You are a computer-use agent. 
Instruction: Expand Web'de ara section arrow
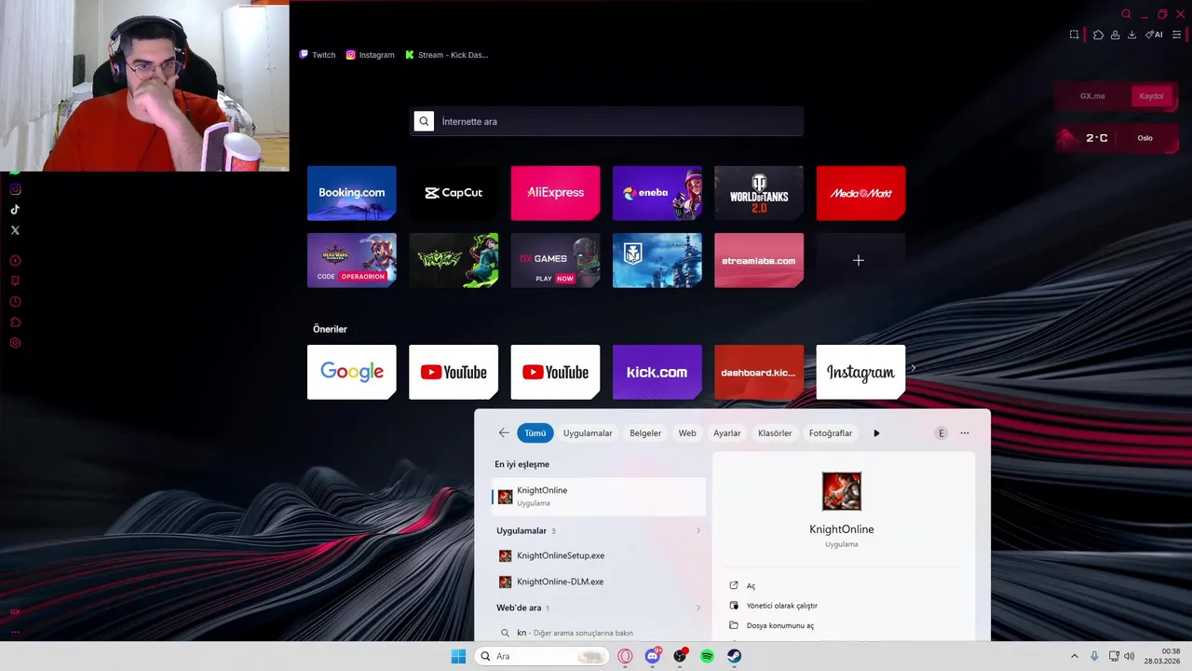(x=698, y=608)
